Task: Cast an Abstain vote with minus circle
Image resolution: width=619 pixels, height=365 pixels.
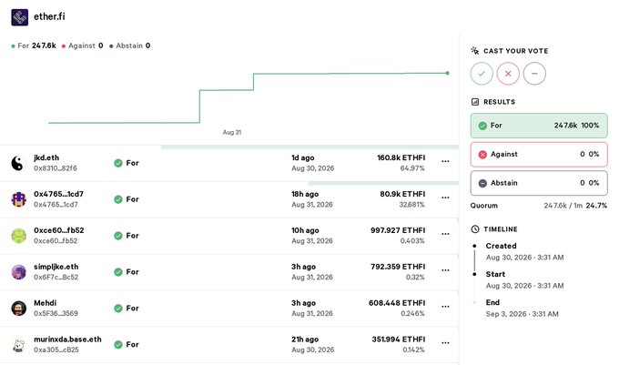Action: 534,74
